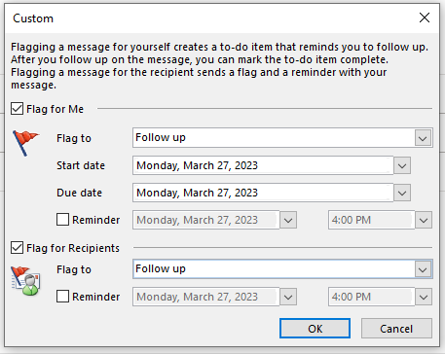Select the Follow up text for recipients

click(x=161, y=268)
